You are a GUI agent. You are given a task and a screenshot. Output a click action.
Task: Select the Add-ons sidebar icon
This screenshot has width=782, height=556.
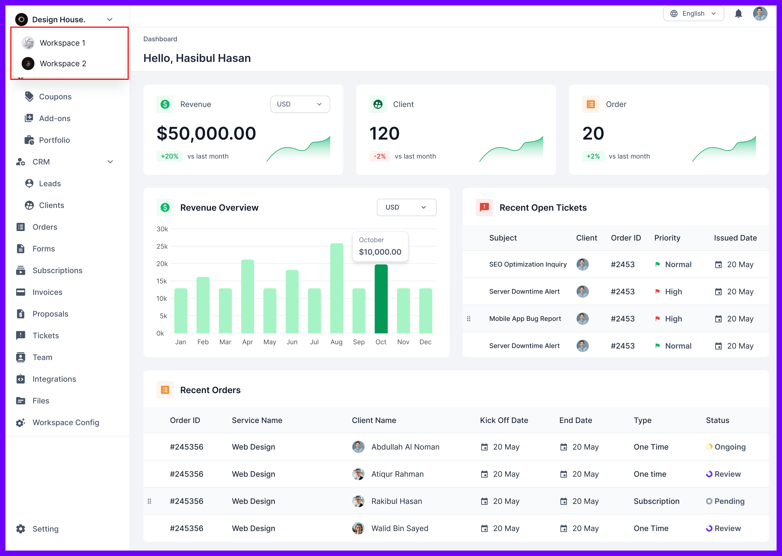pyautogui.click(x=29, y=118)
